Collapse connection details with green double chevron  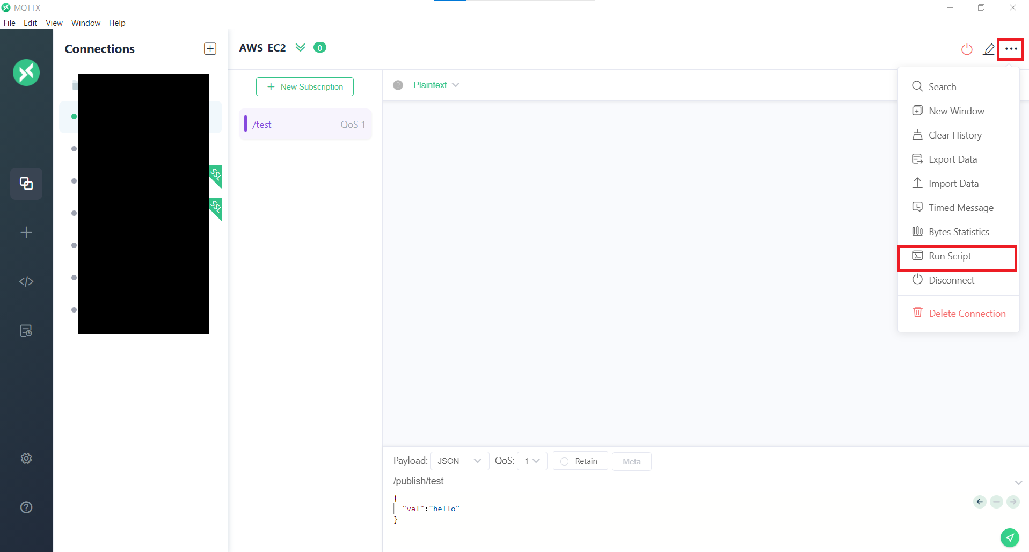tap(301, 48)
